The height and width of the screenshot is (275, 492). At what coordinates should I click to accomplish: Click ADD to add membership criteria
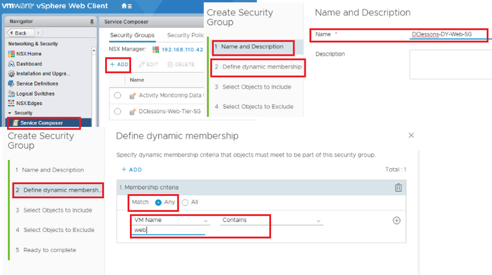pyautogui.click(x=132, y=169)
